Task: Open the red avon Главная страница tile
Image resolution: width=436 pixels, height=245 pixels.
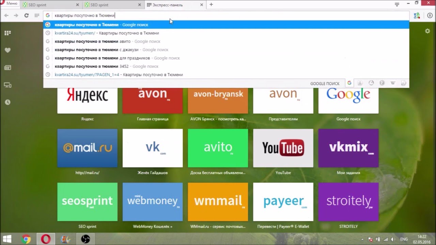Action: (153, 100)
